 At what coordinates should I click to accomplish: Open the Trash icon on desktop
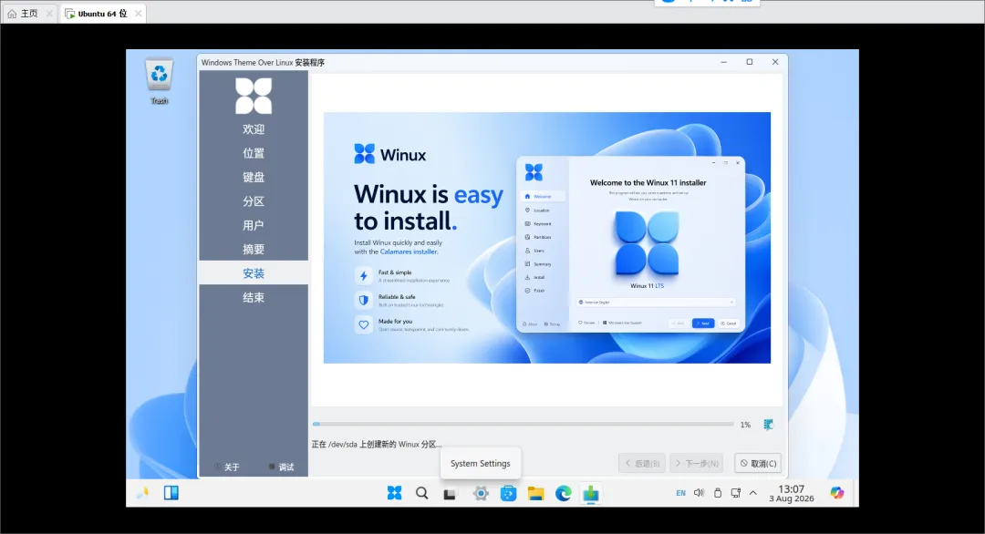(159, 80)
